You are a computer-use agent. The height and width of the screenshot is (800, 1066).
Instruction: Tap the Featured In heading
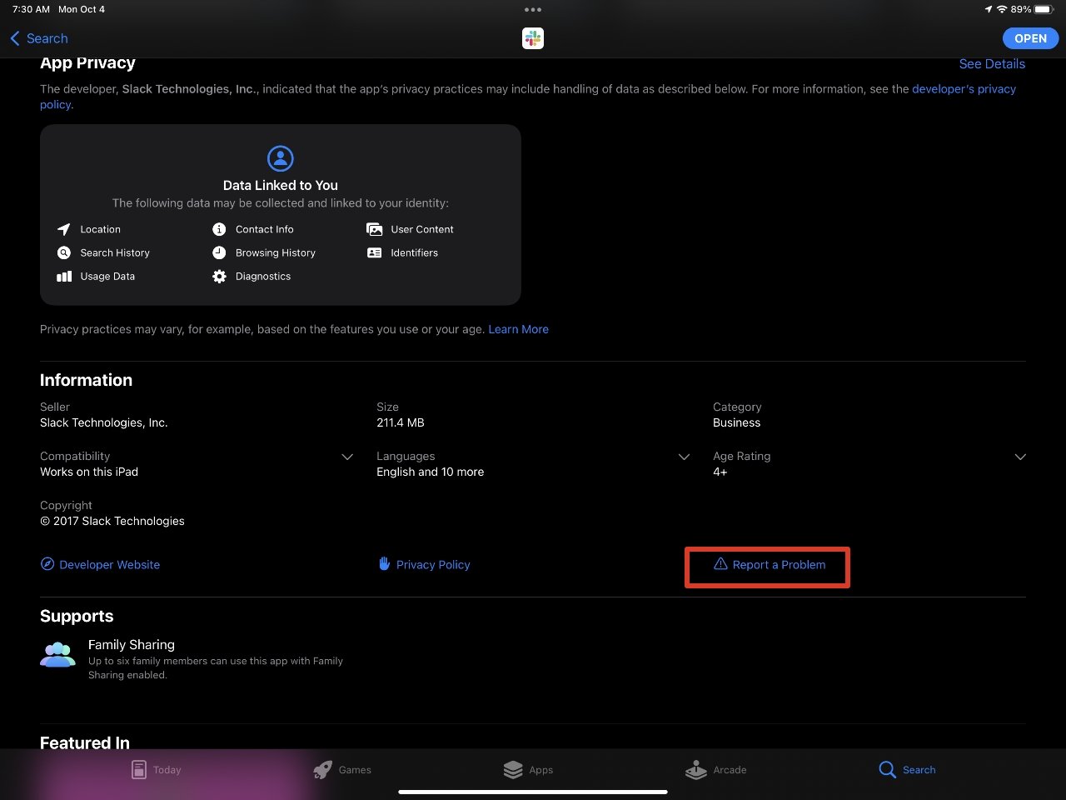[x=85, y=742]
